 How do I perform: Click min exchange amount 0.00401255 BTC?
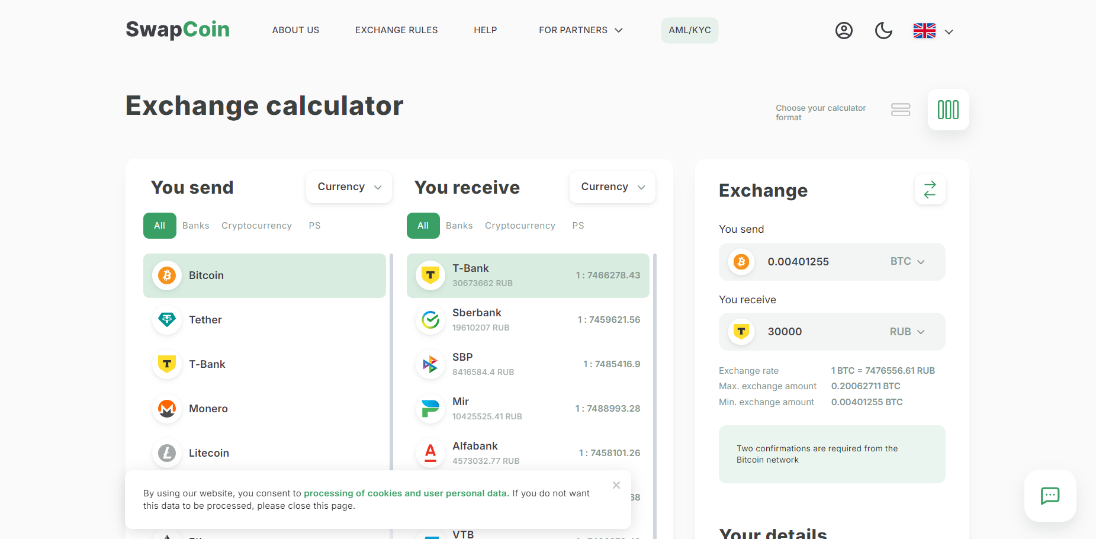(x=867, y=402)
